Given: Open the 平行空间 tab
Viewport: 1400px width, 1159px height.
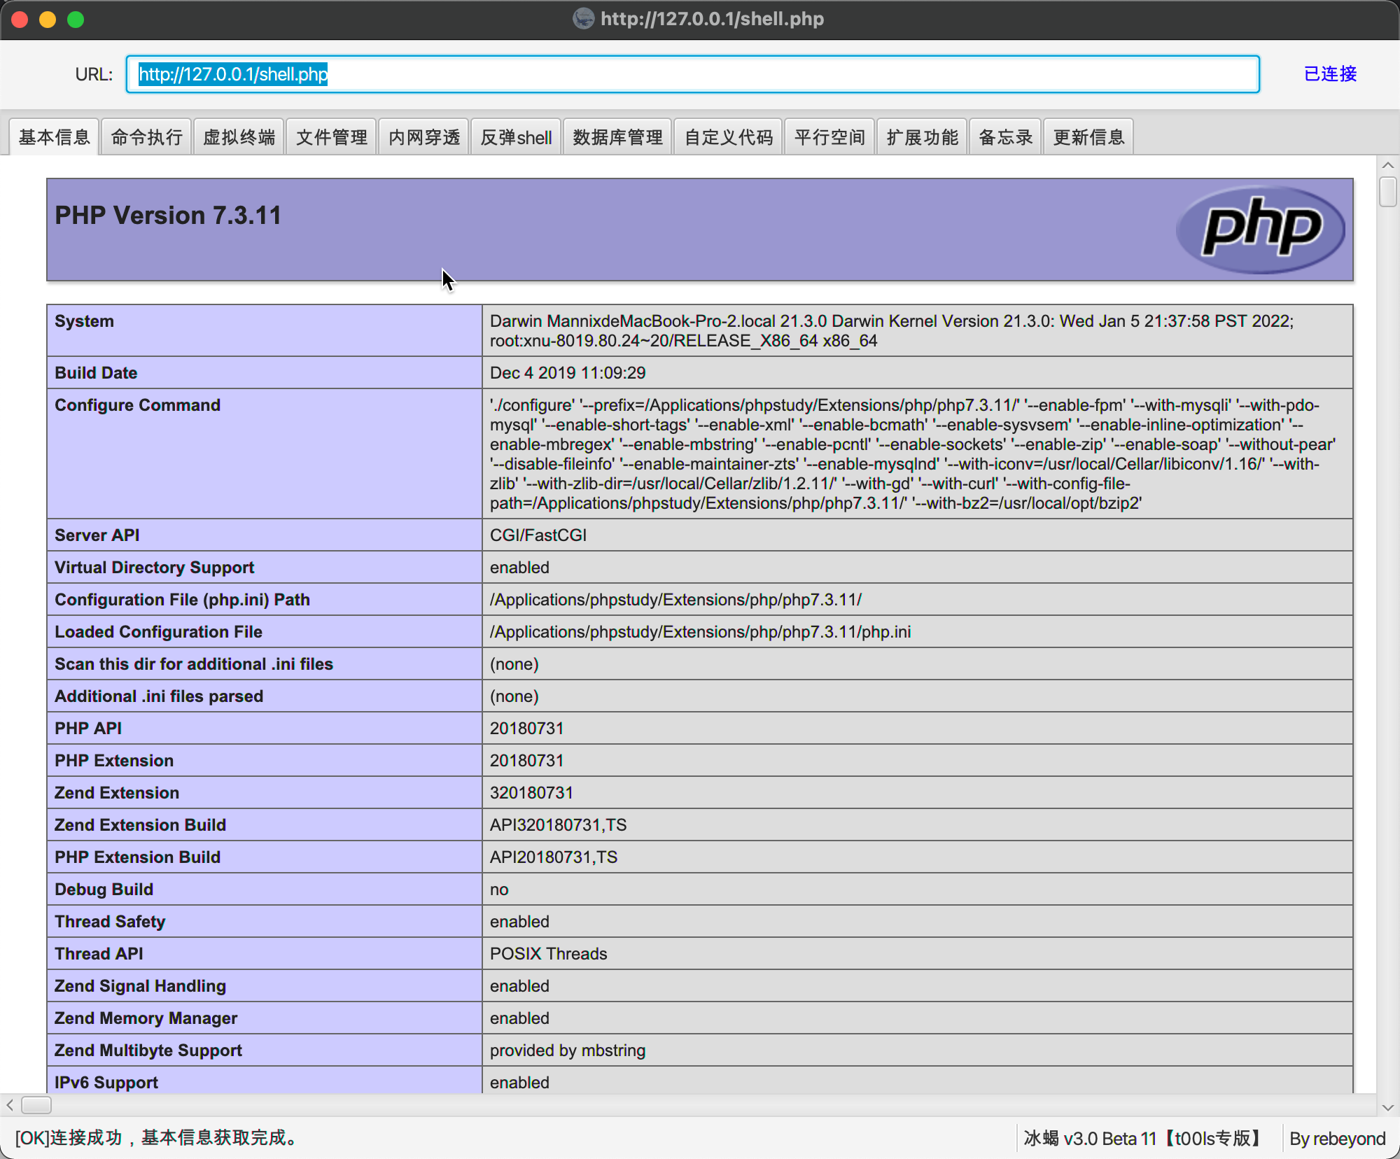Looking at the screenshot, I should pyautogui.click(x=829, y=136).
